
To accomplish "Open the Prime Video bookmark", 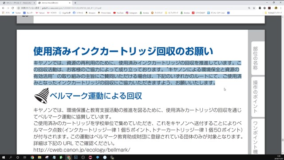I will click(104, 13).
